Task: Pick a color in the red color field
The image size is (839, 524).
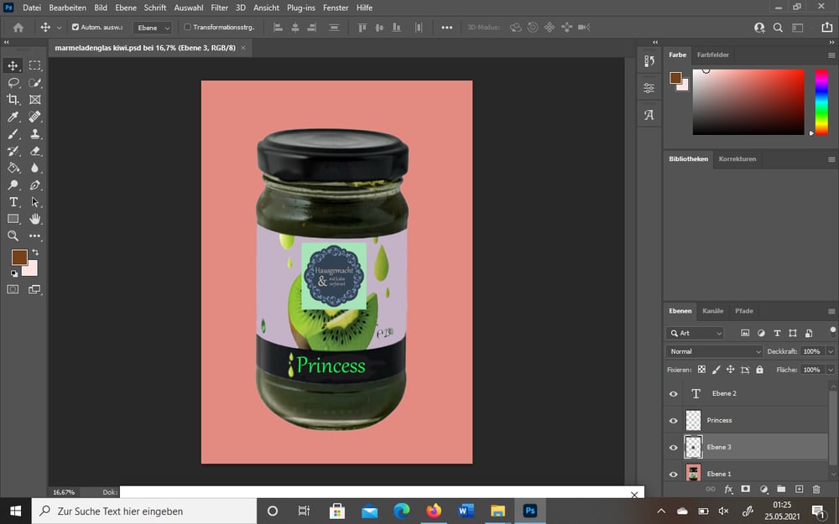Action: pyautogui.click(x=748, y=101)
